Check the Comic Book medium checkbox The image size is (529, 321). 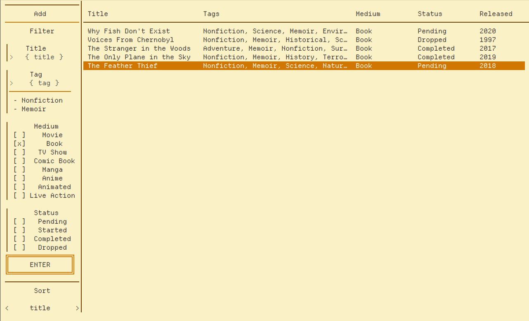coord(19,161)
